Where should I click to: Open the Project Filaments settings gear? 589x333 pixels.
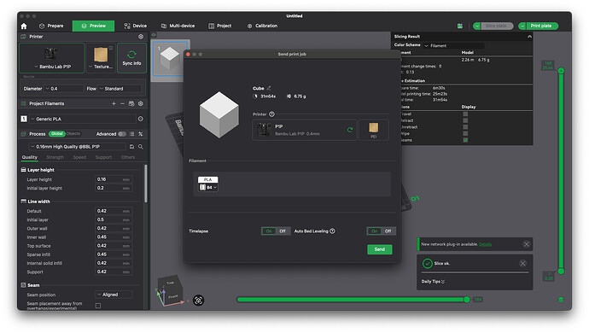pyautogui.click(x=141, y=103)
